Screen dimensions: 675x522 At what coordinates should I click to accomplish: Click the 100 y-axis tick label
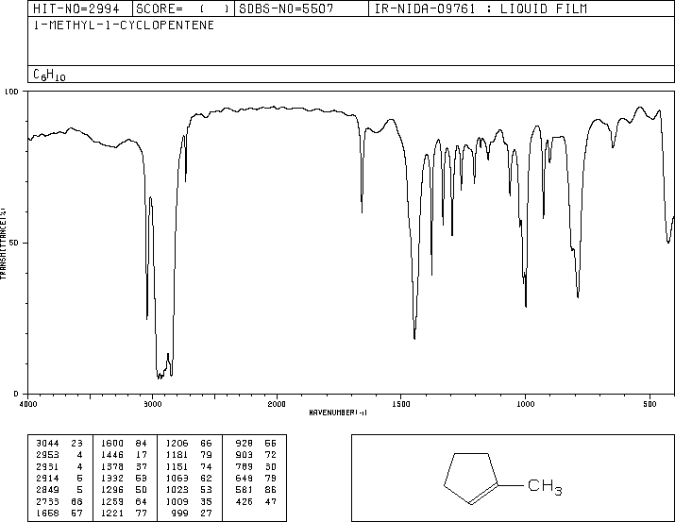11,92
